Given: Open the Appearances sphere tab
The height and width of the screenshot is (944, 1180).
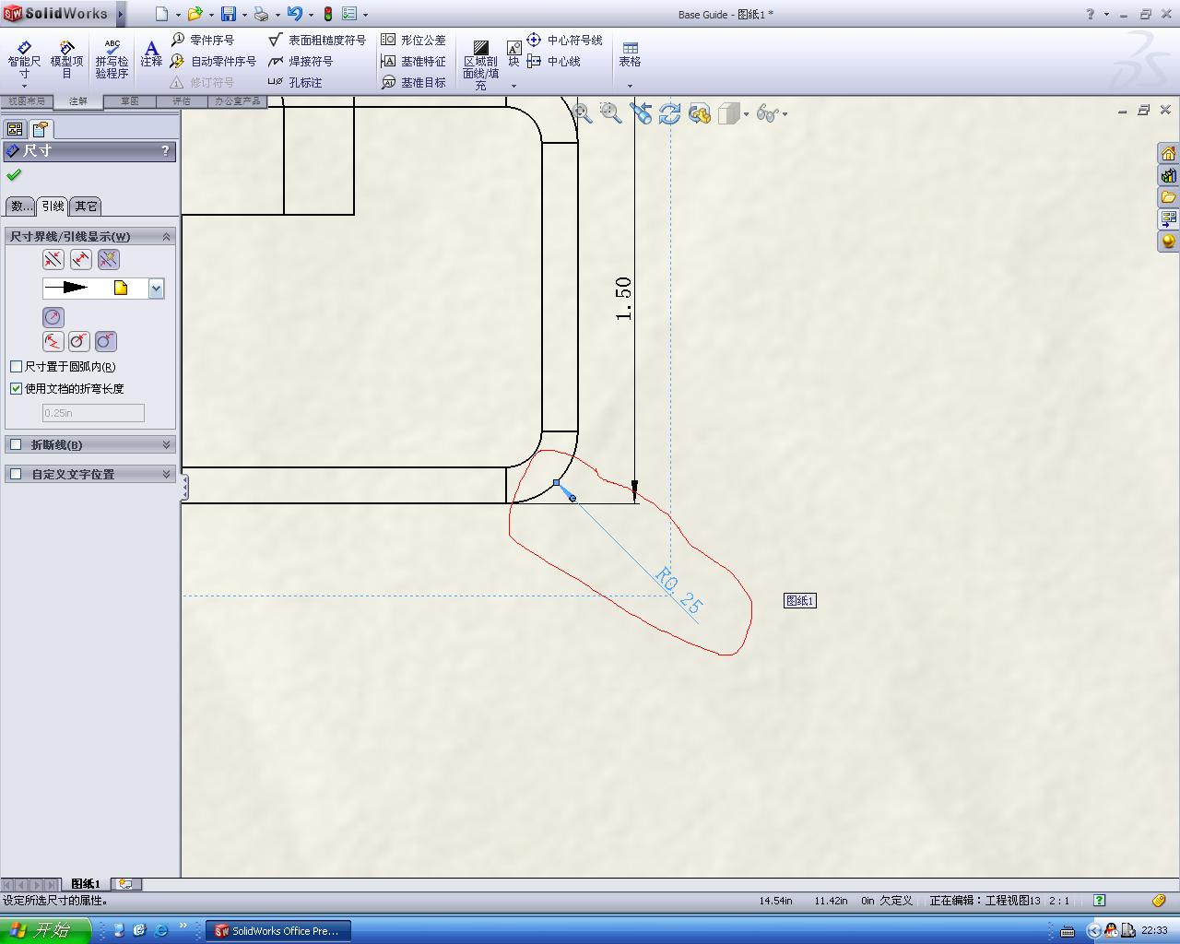Looking at the screenshot, I should 1169,242.
